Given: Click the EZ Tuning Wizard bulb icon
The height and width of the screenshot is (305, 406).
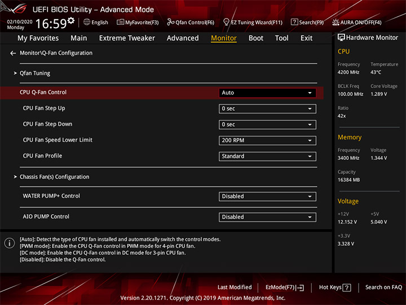Looking at the screenshot, I should [x=226, y=22].
